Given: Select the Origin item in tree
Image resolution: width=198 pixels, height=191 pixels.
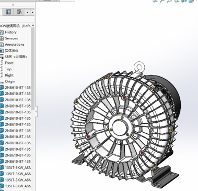Looking at the screenshot, I should [x=8, y=81].
